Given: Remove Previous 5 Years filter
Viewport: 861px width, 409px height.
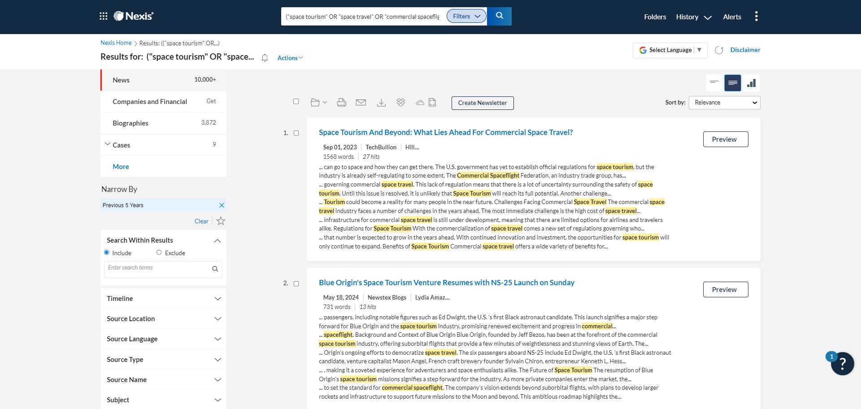Looking at the screenshot, I should point(222,205).
